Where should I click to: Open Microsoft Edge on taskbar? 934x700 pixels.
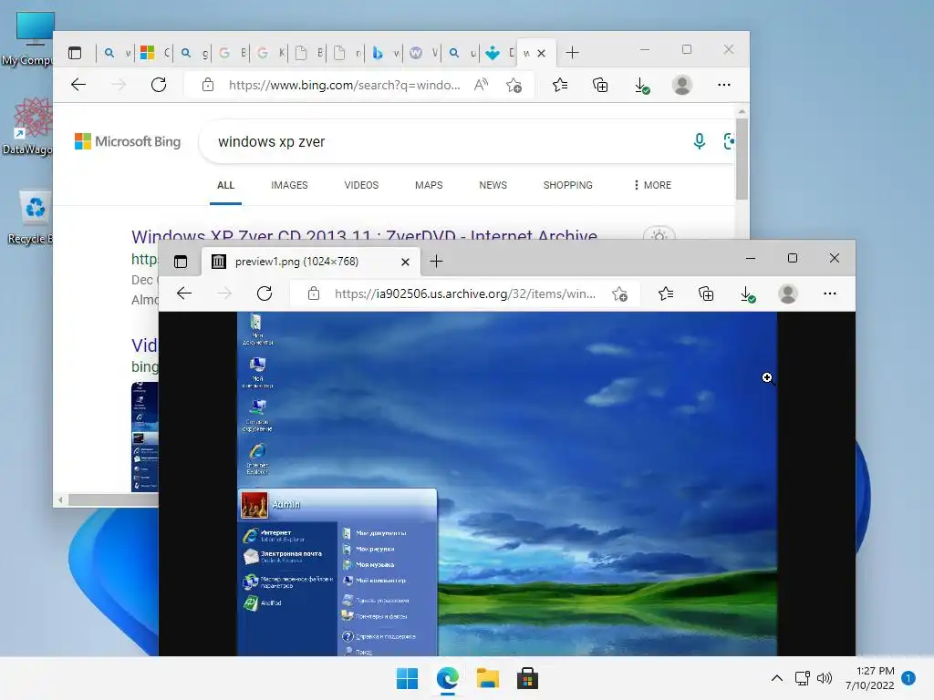coord(447,678)
